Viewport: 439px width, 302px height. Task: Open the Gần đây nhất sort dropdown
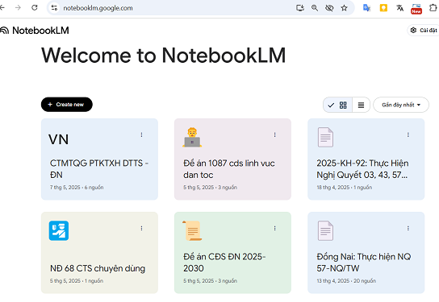pyautogui.click(x=401, y=105)
